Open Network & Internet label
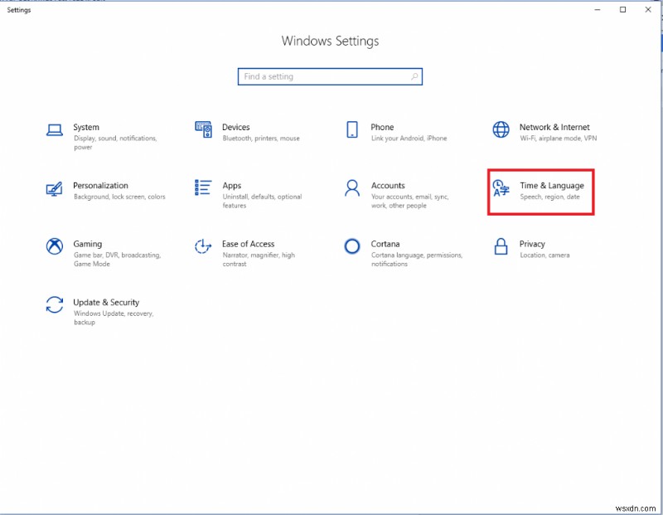Viewport: 663px width, 515px height. tap(554, 128)
